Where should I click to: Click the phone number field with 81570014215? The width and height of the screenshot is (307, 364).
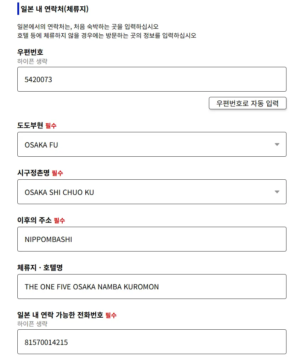[152, 342]
